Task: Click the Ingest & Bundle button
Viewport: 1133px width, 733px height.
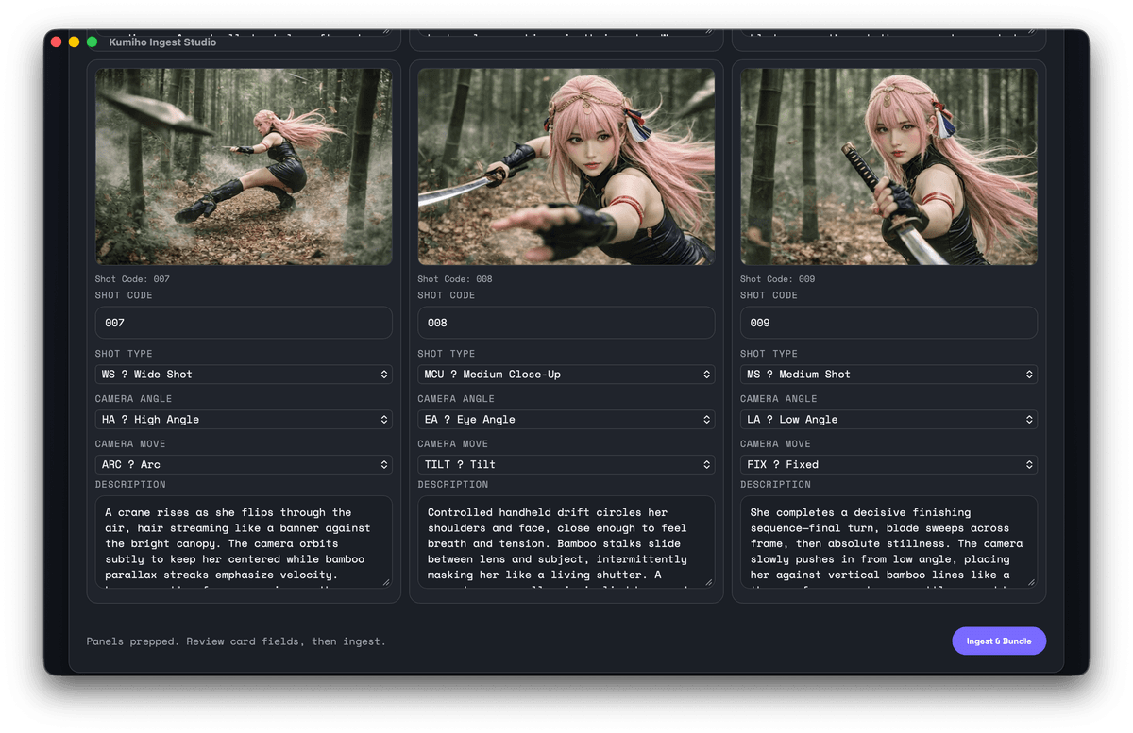Action: pos(998,641)
